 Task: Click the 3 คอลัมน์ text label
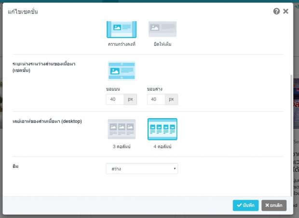point(122,147)
